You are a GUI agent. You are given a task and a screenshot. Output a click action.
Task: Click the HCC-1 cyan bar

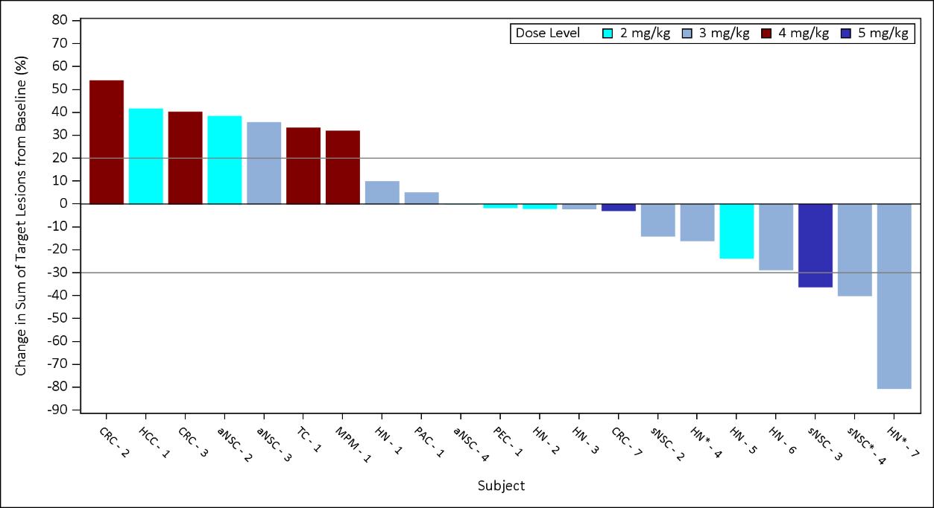(147, 156)
